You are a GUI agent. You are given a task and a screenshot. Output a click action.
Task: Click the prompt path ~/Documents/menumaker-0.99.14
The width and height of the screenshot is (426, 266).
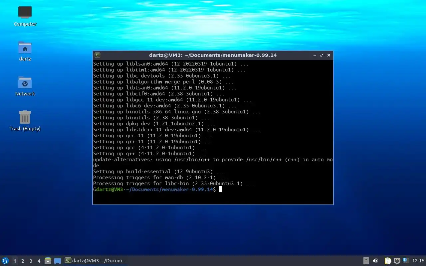pyautogui.click(x=169, y=190)
